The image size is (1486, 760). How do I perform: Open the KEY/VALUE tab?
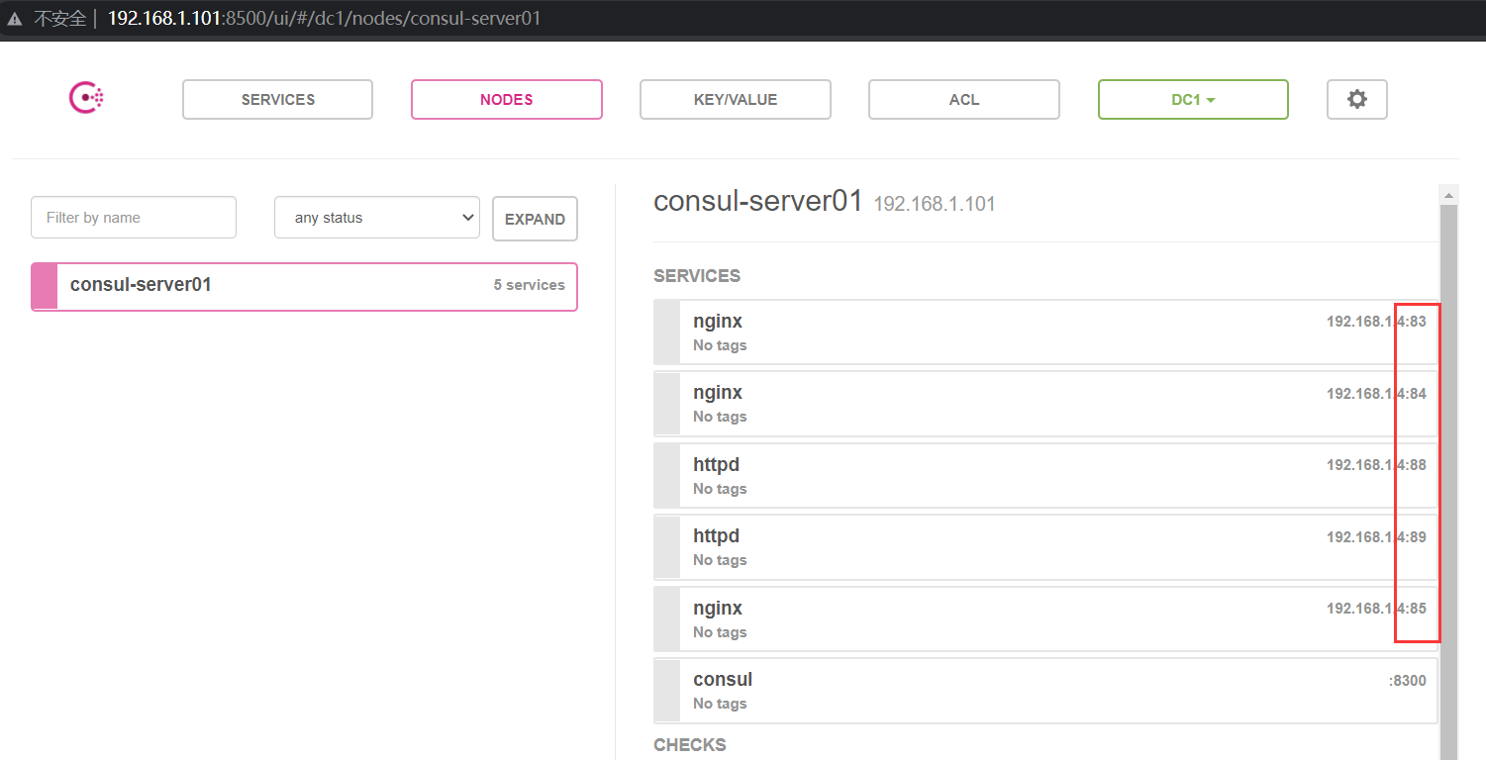click(736, 99)
